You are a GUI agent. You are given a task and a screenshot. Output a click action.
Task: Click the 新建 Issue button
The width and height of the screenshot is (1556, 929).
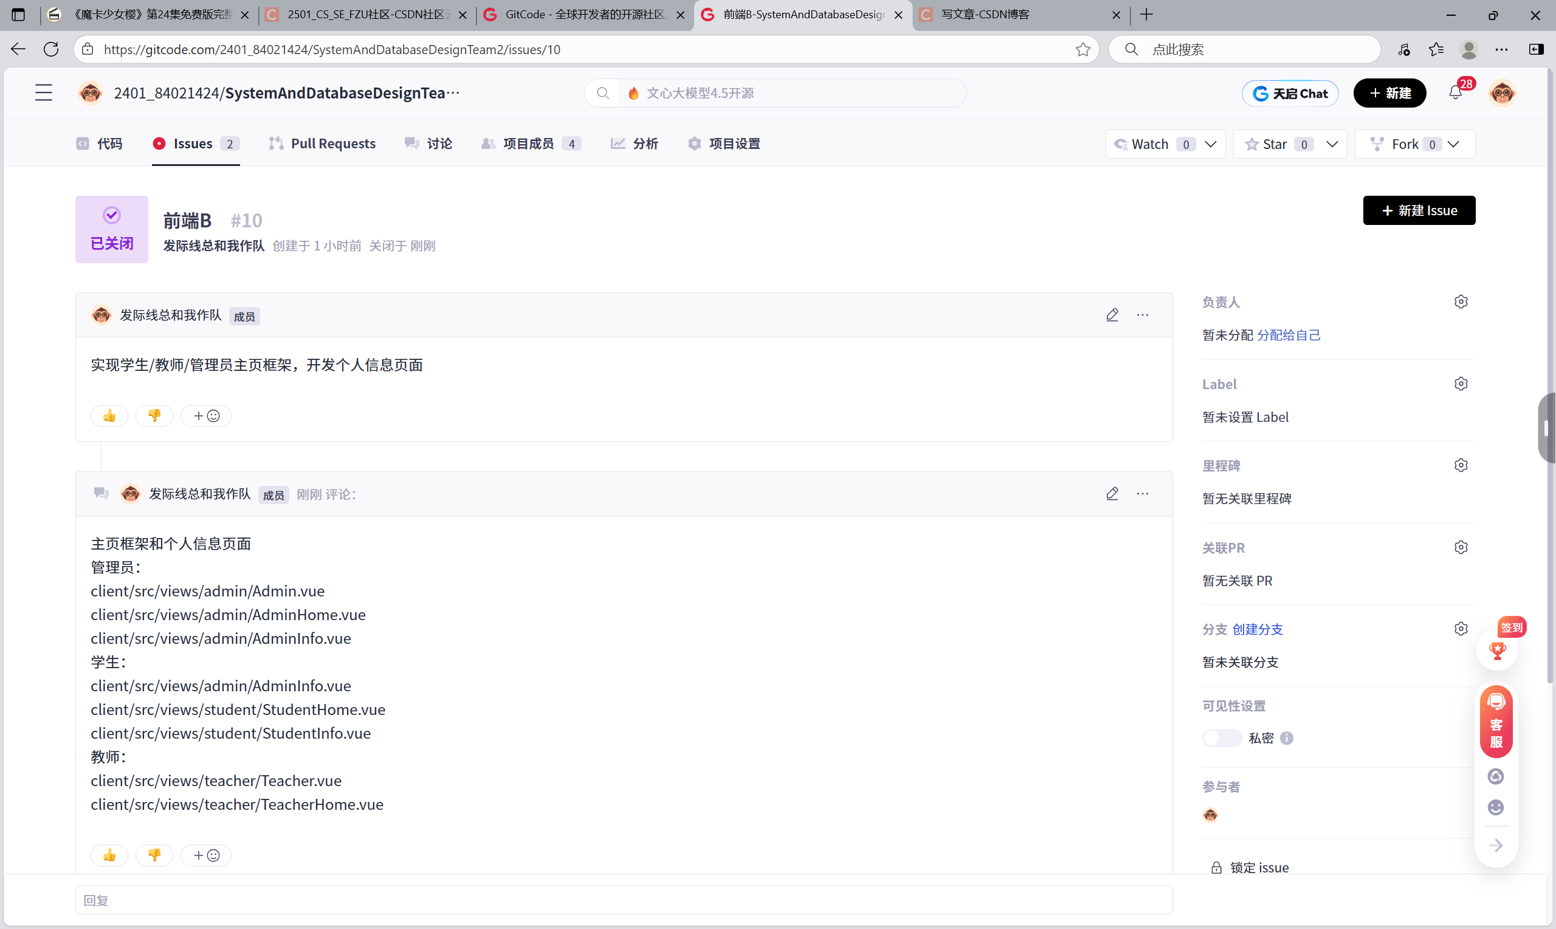tap(1419, 210)
